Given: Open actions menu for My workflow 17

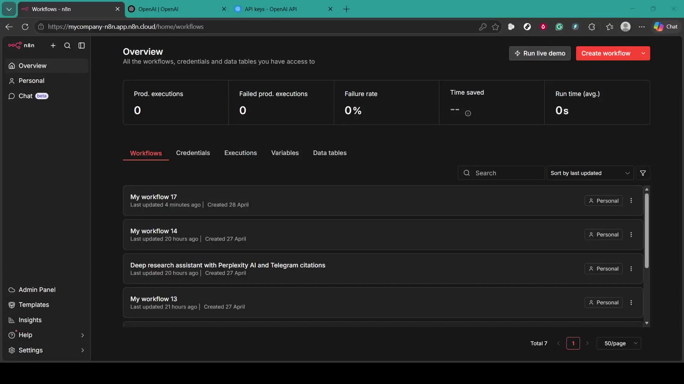Looking at the screenshot, I should 631,201.
